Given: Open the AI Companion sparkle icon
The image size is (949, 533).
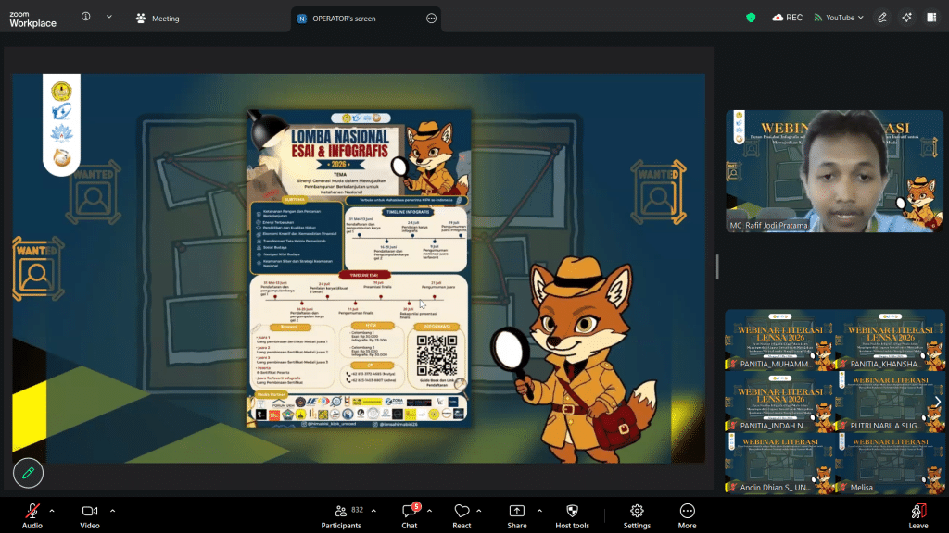Looking at the screenshot, I should (x=906, y=18).
